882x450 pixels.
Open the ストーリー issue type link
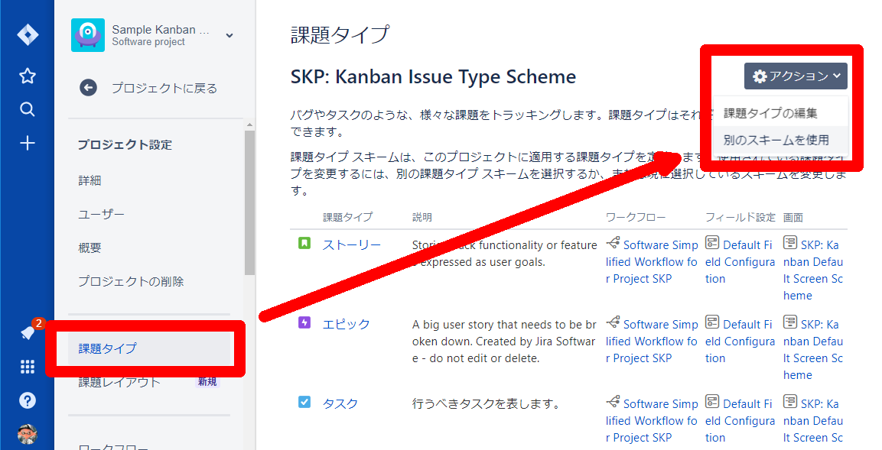pyautogui.click(x=352, y=245)
